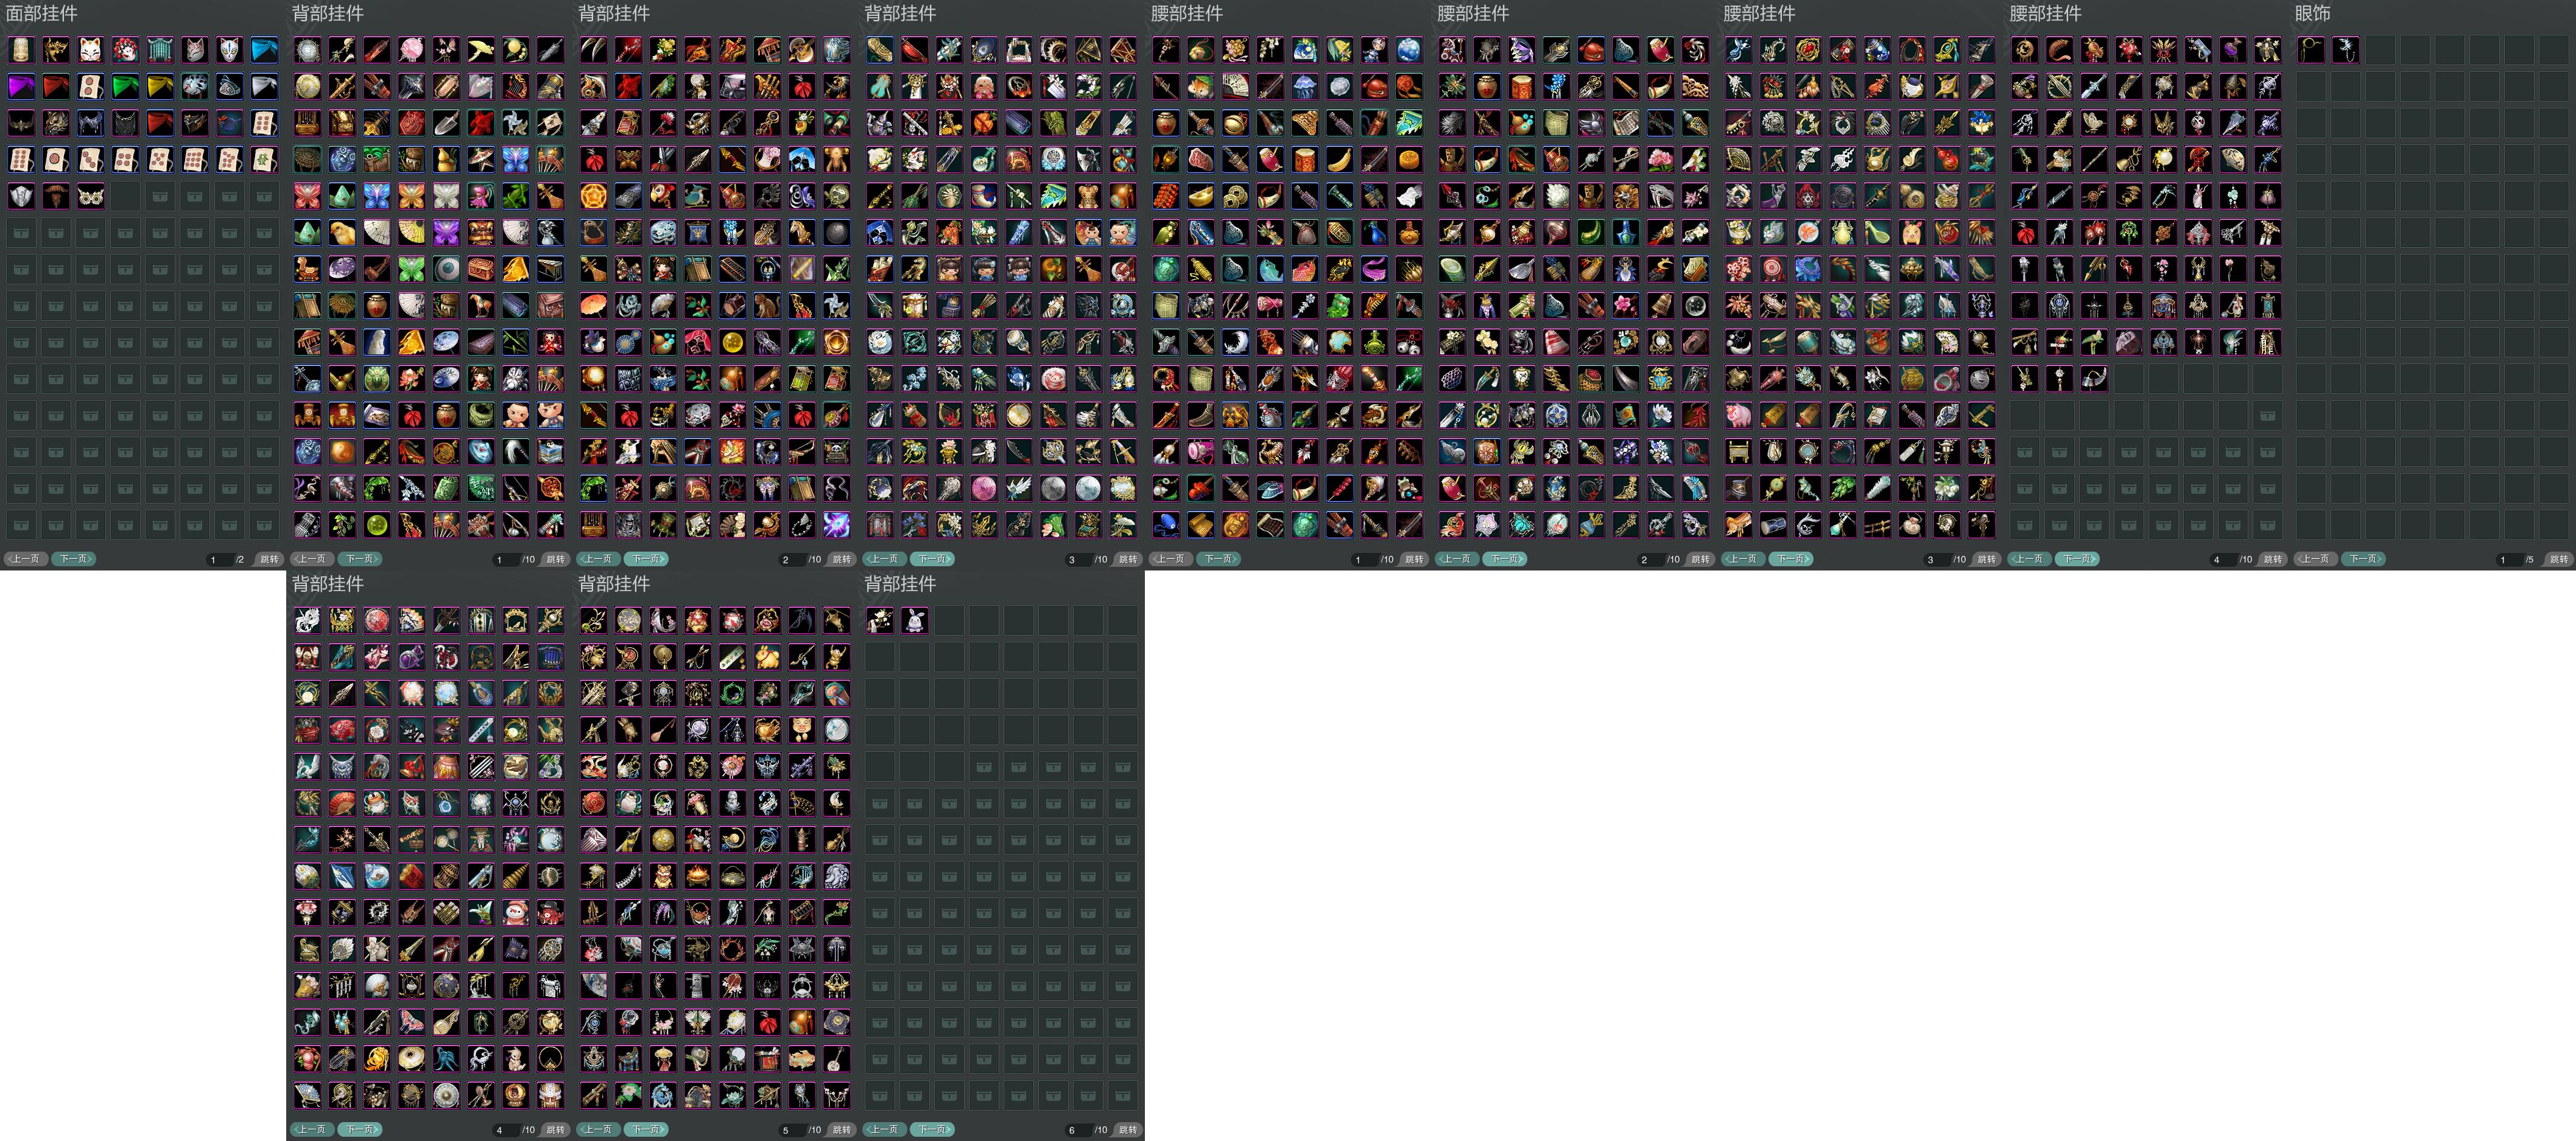This screenshot has height=1141, width=2576.
Task: Click the 眼饰 panel title
Action: (2313, 14)
